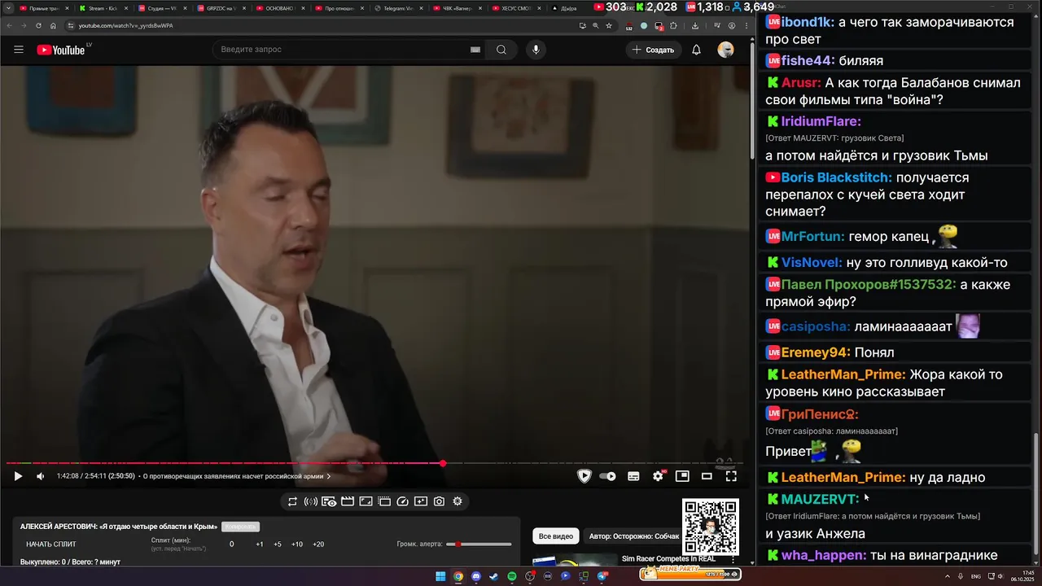Add +20 minutes to split
1042x586 pixels.
[318, 544]
